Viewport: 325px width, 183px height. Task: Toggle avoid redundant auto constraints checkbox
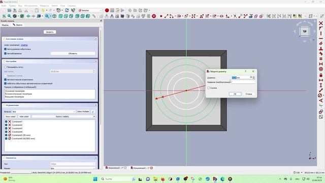click(x=6, y=83)
